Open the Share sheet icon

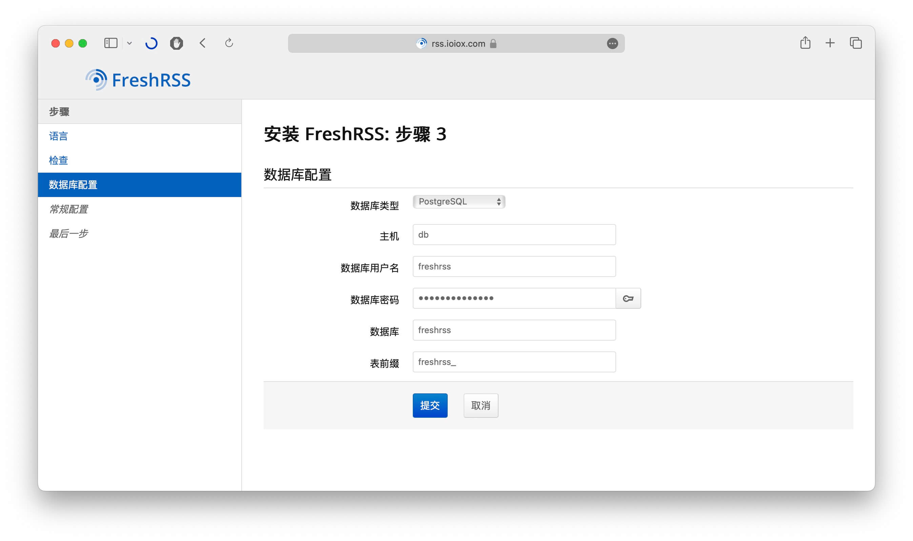click(805, 43)
